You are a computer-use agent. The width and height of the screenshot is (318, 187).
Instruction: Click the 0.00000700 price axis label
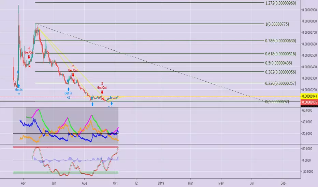(309, 32)
